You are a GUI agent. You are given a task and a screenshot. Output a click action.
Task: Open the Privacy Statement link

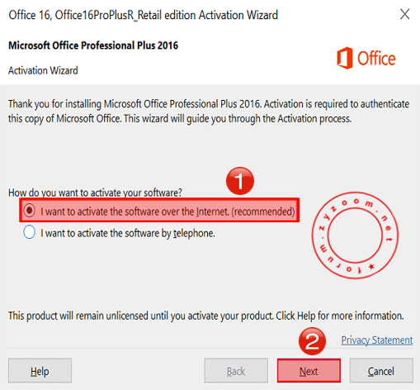(x=377, y=340)
